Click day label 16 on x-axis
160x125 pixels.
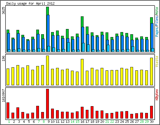[x=82, y=122]
